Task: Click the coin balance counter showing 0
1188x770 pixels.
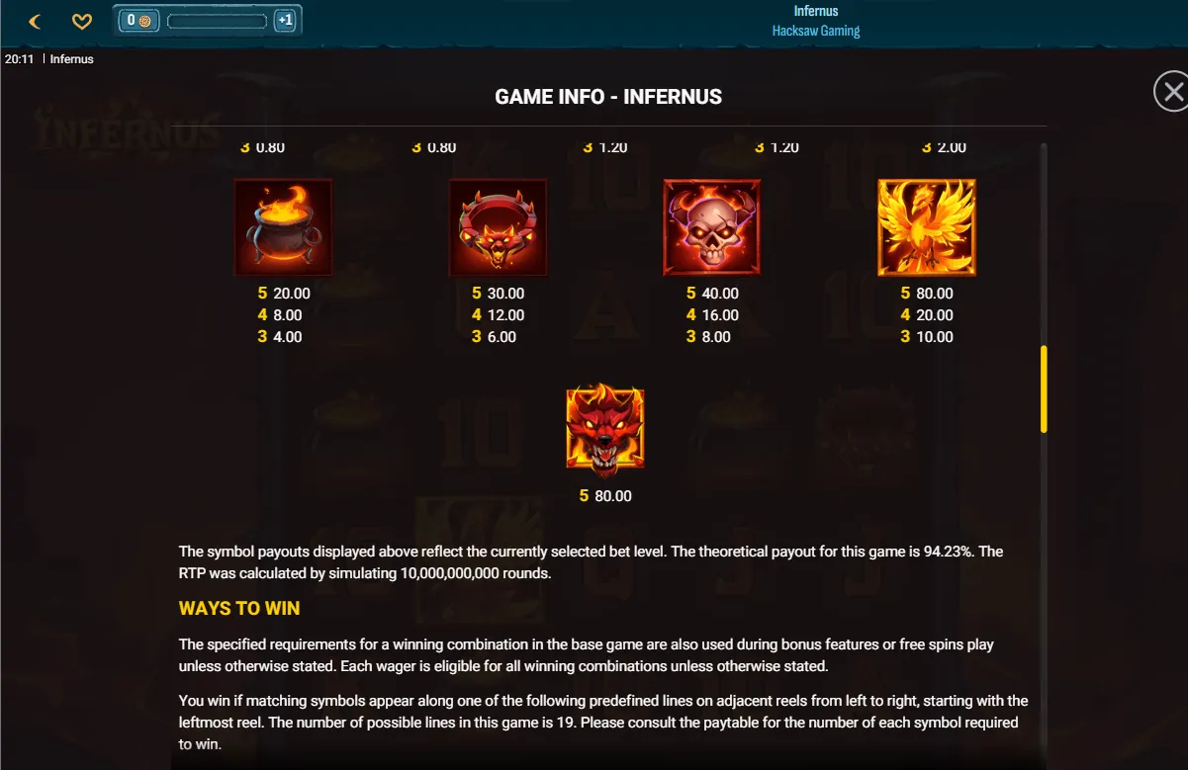Action: [x=138, y=20]
